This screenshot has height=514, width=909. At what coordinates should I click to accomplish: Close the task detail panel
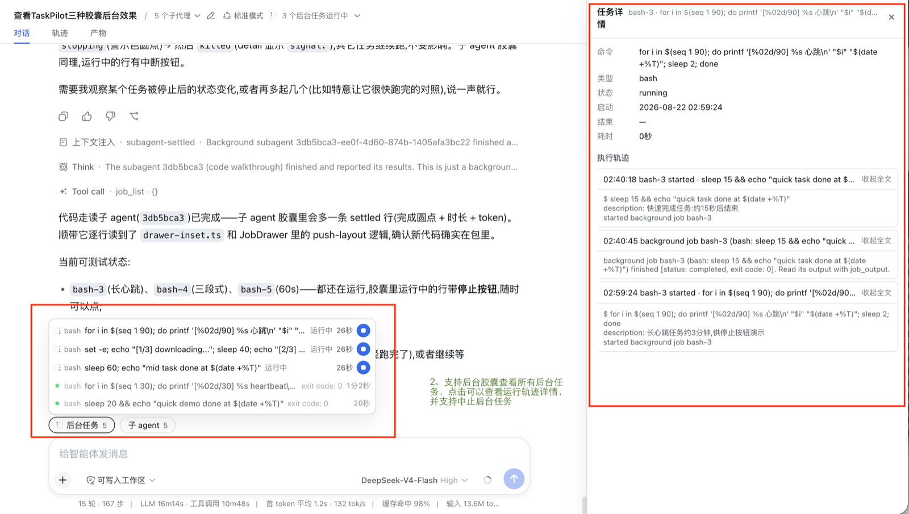pos(891,17)
